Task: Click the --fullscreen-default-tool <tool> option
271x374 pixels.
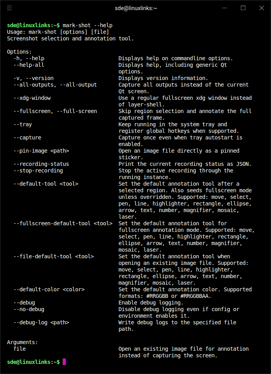Action: click(x=63, y=223)
